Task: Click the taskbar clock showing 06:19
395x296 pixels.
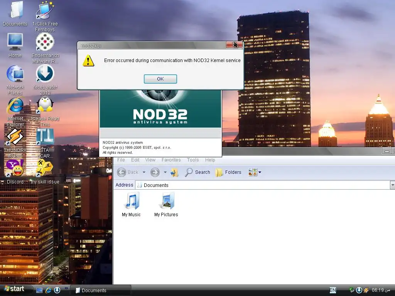Action: click(x=381, y=290)
